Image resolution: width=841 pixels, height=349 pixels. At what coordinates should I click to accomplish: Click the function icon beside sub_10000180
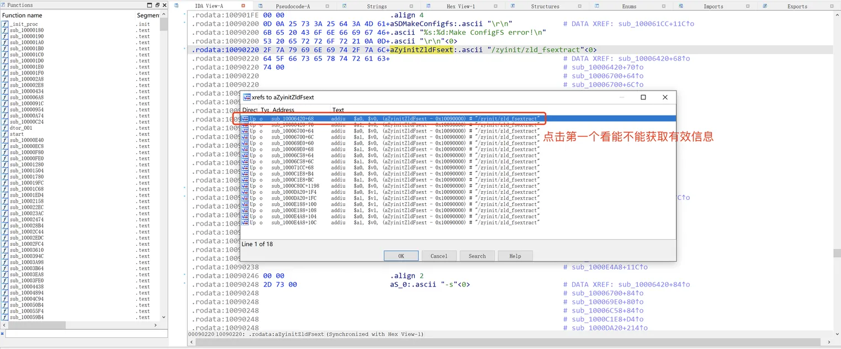click(x=5, y=30)
